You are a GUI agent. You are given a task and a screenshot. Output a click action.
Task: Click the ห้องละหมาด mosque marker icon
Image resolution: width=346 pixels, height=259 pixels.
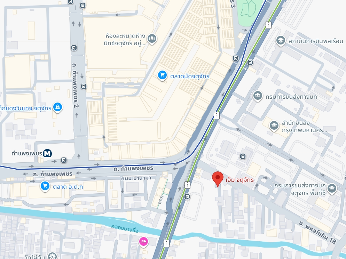pos(152,39)
